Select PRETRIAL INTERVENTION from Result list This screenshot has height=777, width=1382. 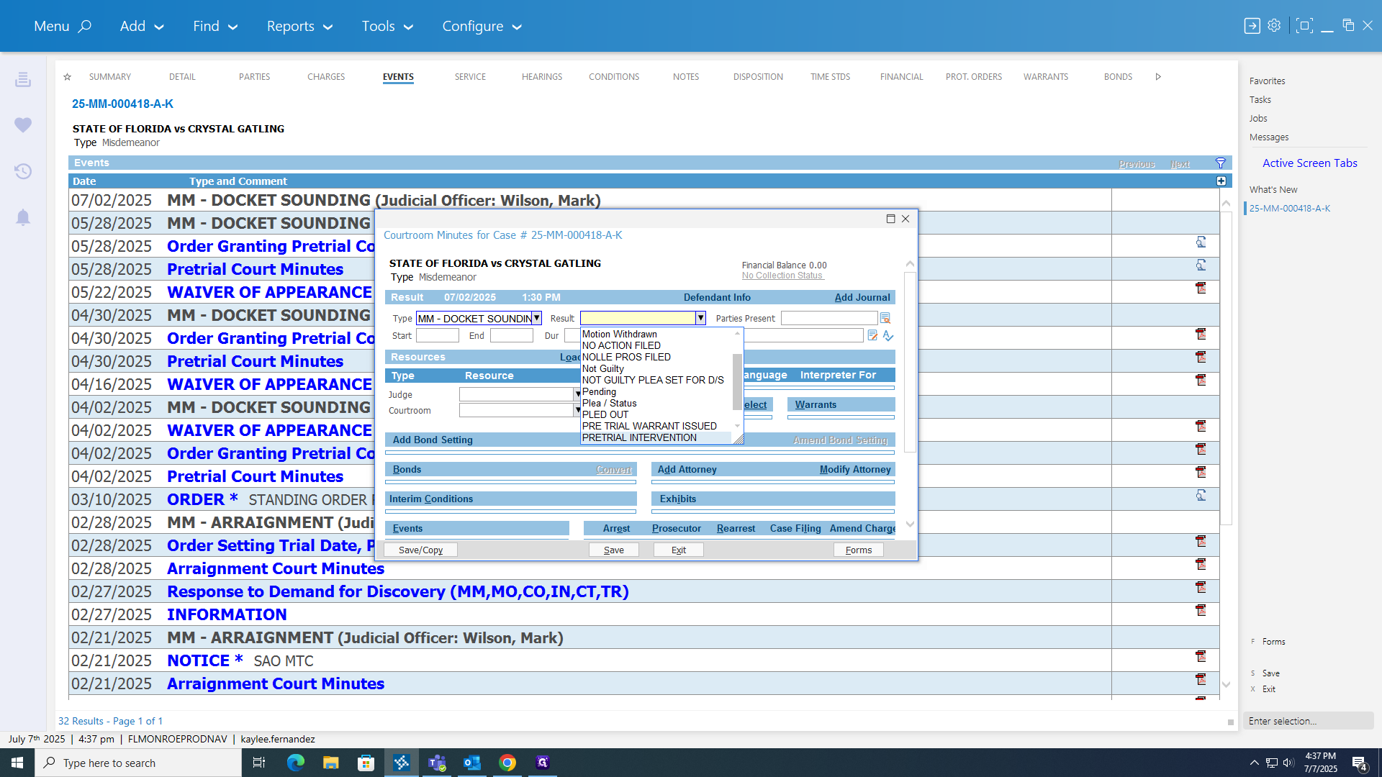639,437
